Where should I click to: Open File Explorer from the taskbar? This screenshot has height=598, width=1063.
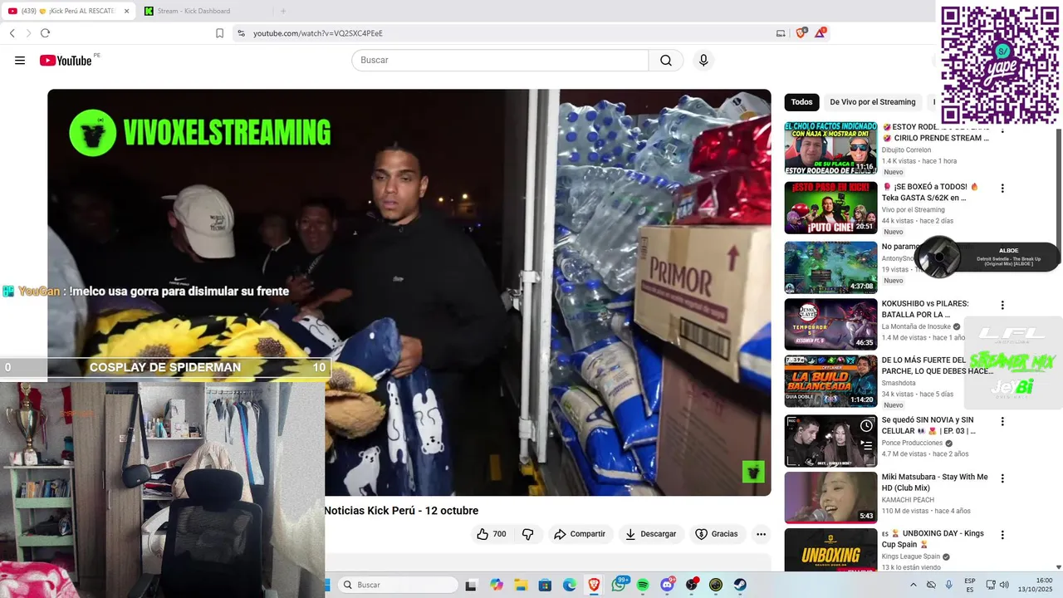pyautogui.click(x=521, y=585)
